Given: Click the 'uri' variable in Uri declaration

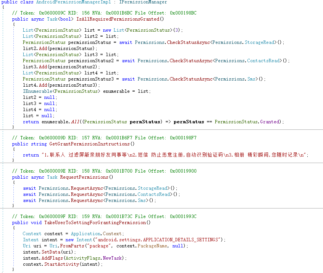Looking at the screenshot, I should tap(37, 246).
